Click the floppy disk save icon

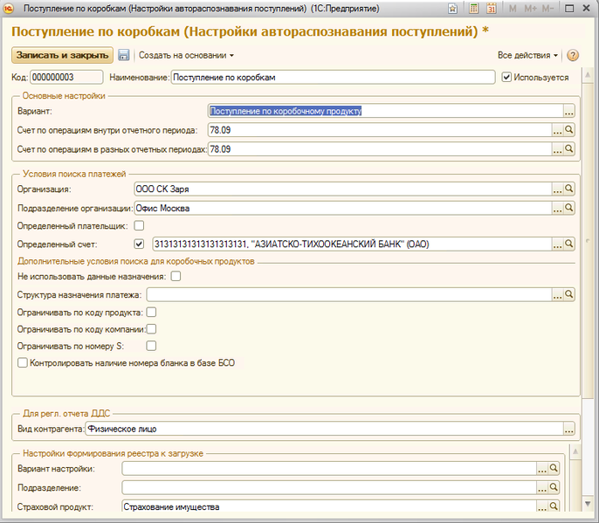124,55
